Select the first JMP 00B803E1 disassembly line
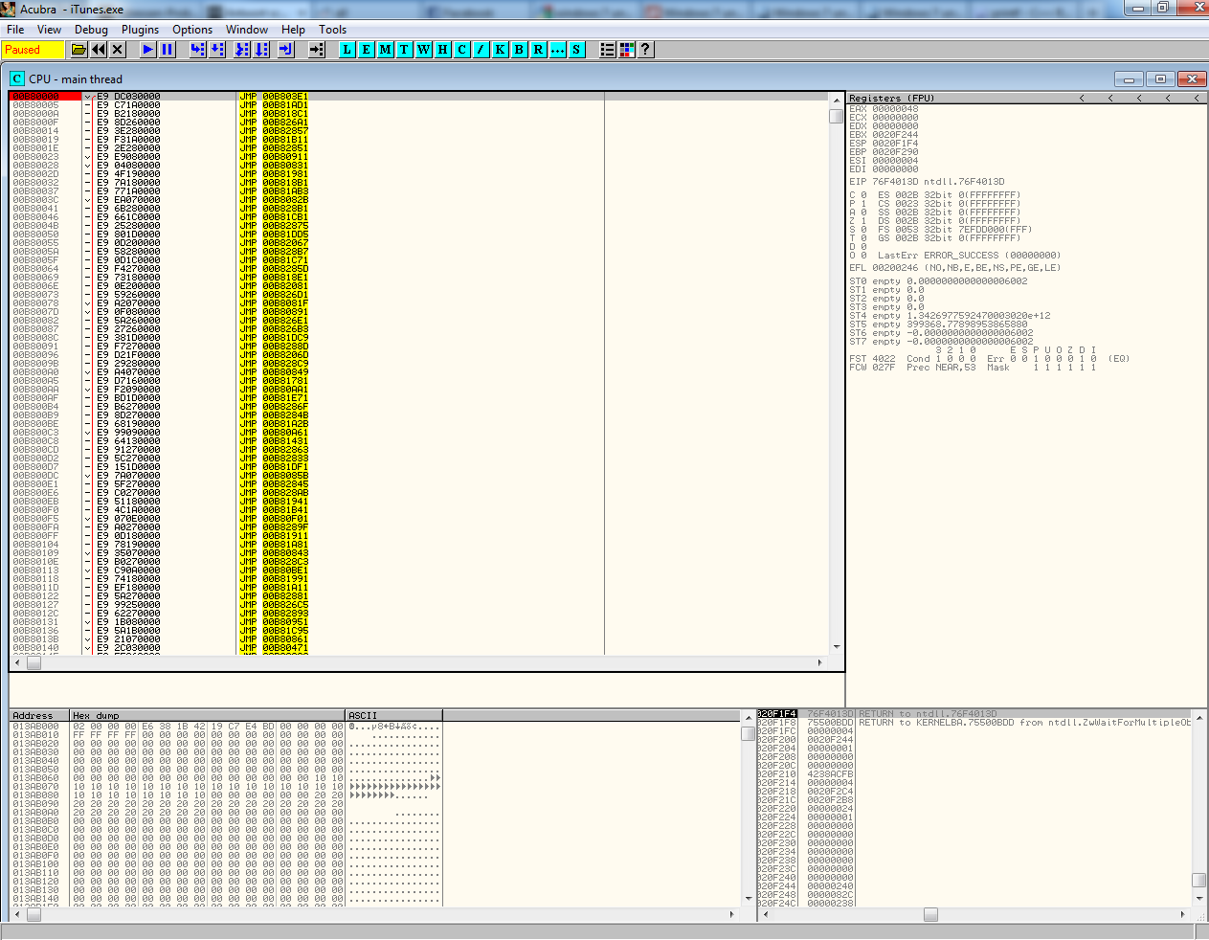This screenshot has height=940, width=1209. click(x=273, y=97)
